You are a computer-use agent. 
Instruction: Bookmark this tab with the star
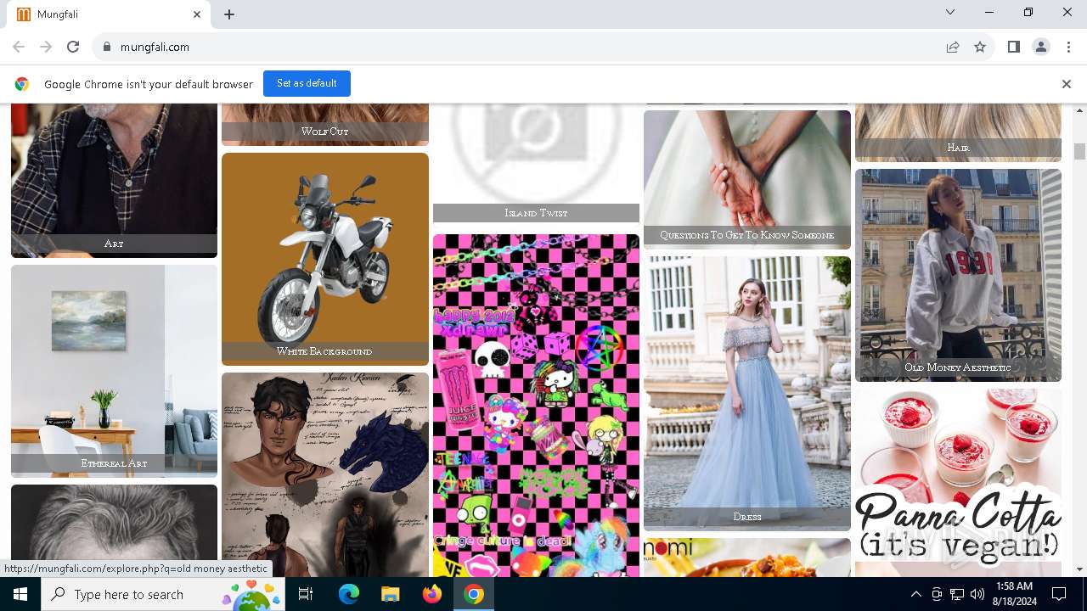[980, 47]
